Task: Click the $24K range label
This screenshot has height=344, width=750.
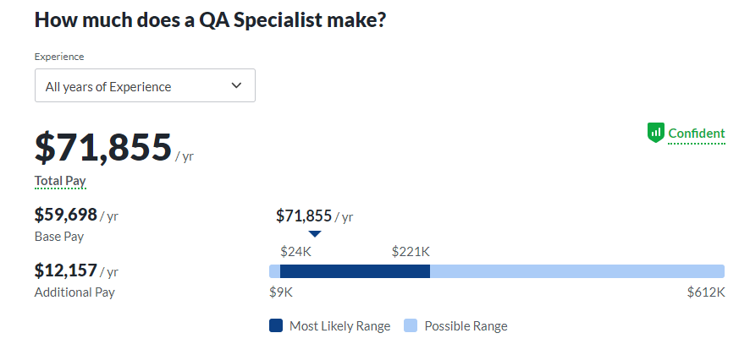Action: [x=295, y=251]
